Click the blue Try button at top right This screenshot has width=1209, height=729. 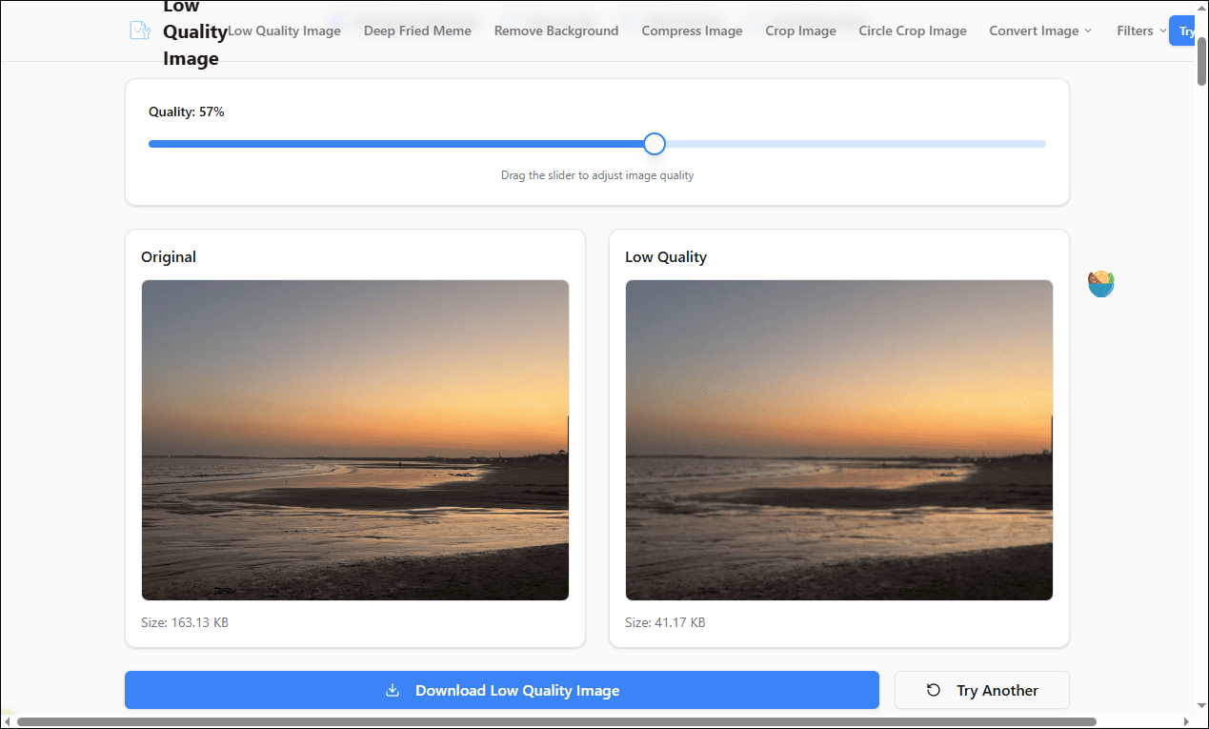point(1186,30)
